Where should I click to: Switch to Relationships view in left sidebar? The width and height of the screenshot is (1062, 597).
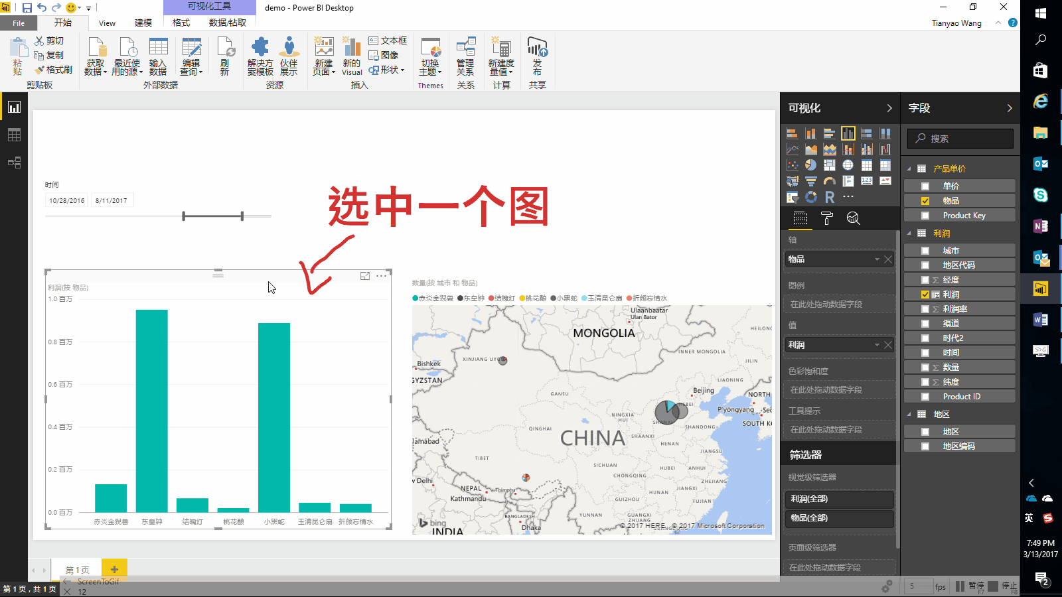pyautogui.click(x=14, y=163)
